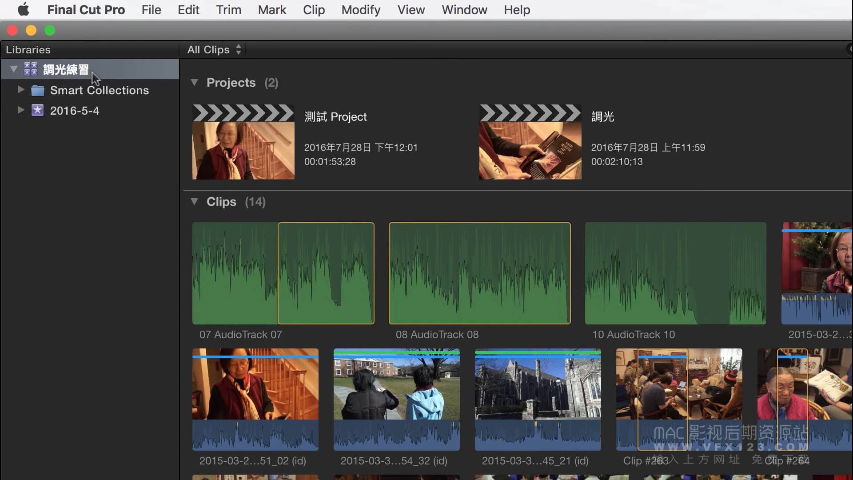Screen dimensions: 853x480
Task: Select the 測試 Project thumbnail
Action: click(243, 142)
